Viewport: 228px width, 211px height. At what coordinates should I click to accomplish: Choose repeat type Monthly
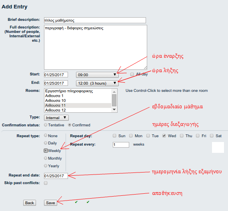[46, 158]
